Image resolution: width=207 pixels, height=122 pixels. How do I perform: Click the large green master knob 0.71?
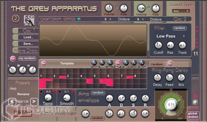click(171, 105)
